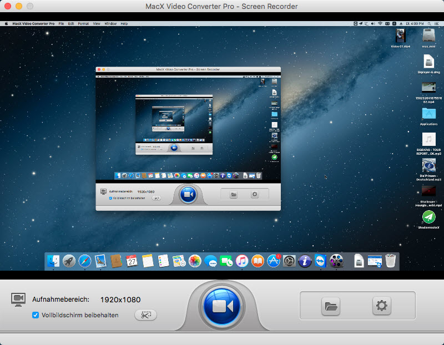This screenshot has width=444, height=345.
Task: Open Safari compass in the previewed Dock
Action: click(x=85, y=261)
